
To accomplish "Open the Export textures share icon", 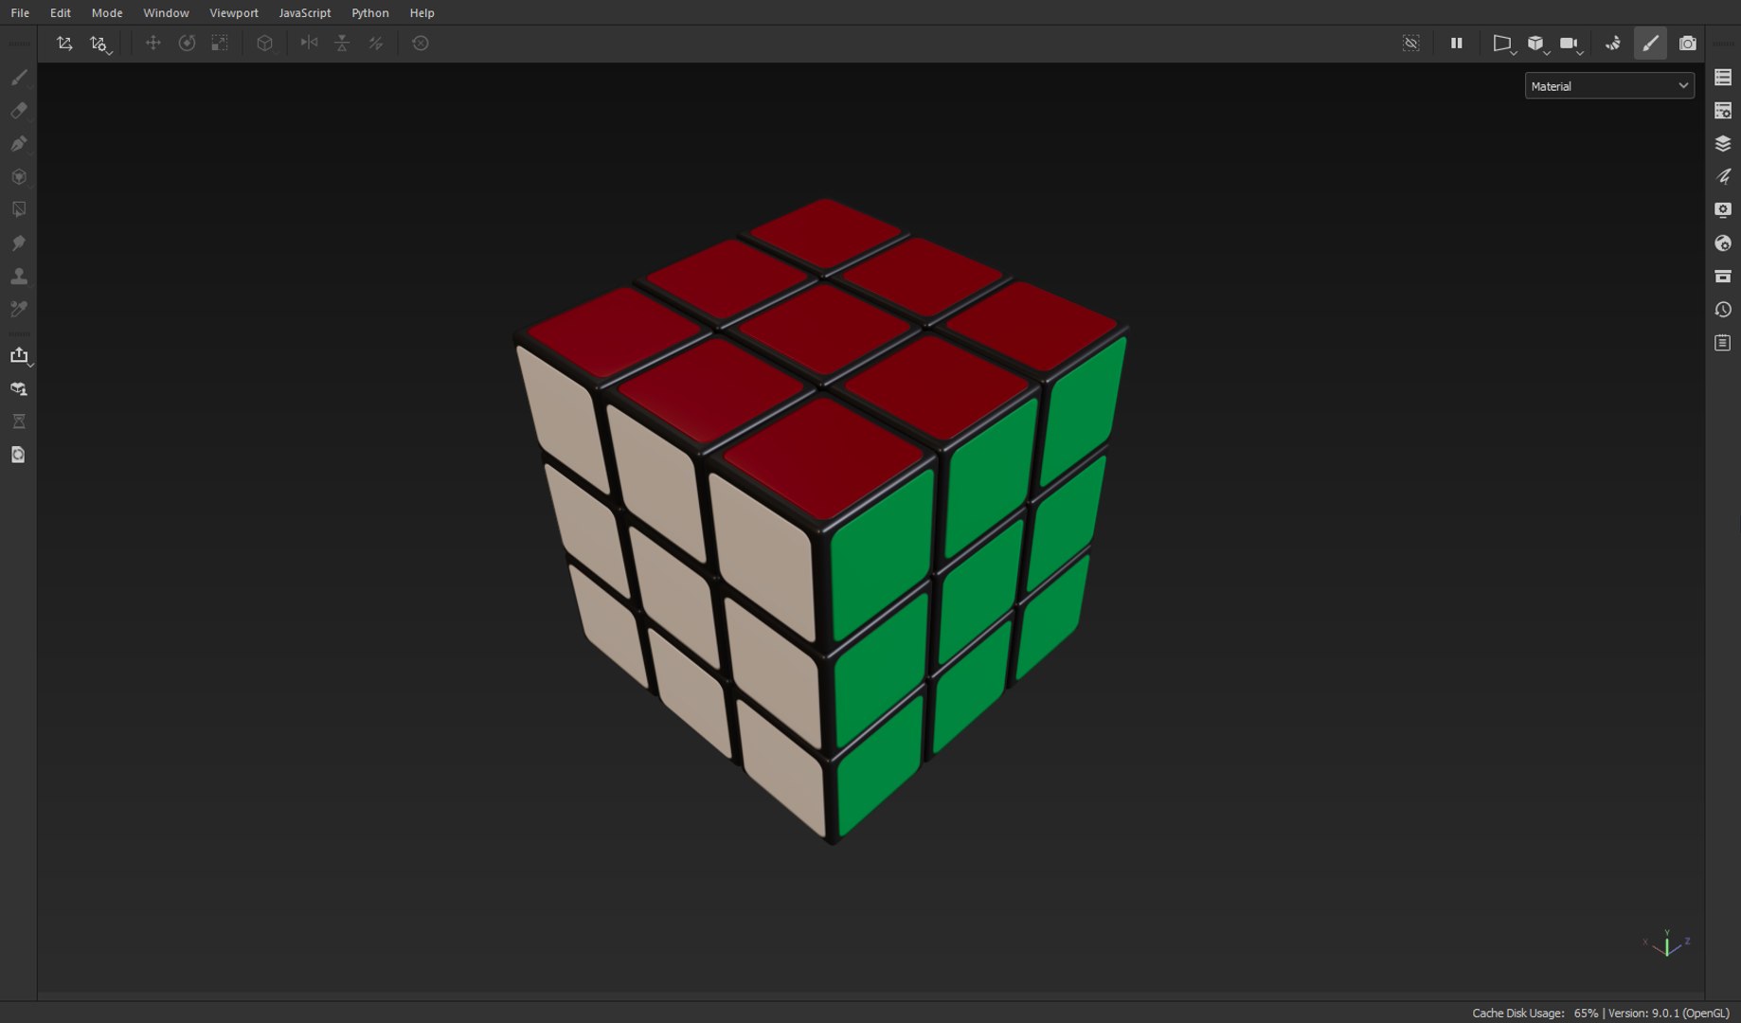I will (19, 355).
